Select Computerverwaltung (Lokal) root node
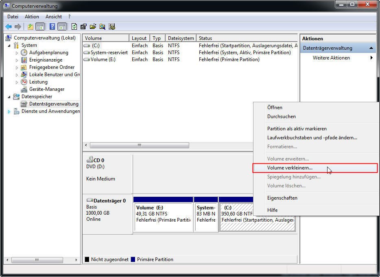Viewport: 380px width, 277px height. 45,38
